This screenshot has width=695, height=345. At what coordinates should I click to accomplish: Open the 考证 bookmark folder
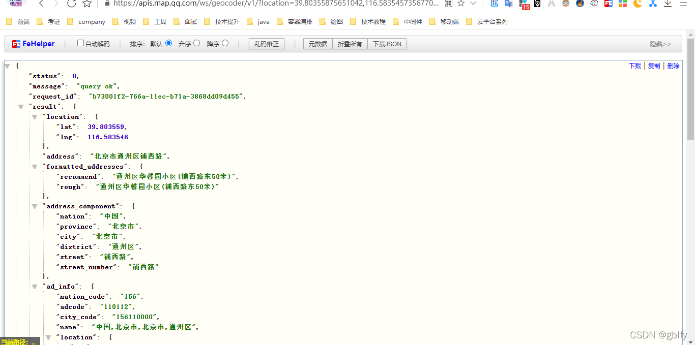pos(48,22)
